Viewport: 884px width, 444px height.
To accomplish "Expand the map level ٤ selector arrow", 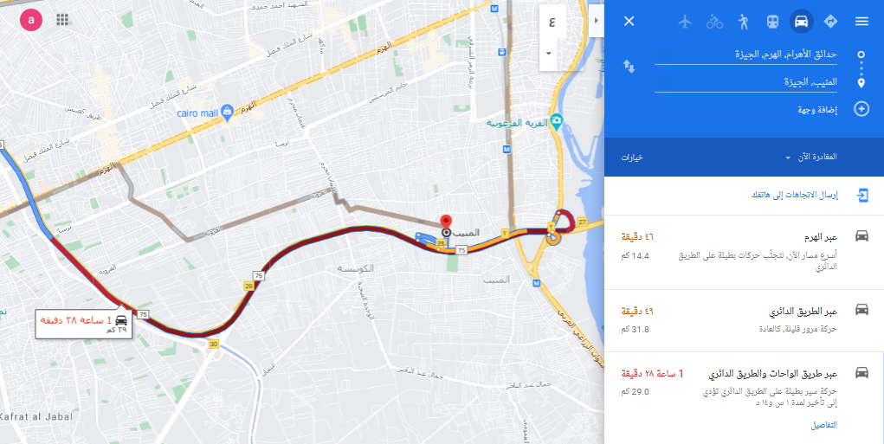I will 548,53.
